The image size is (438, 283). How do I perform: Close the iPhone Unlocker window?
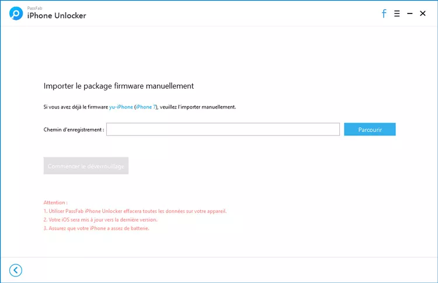423,13
